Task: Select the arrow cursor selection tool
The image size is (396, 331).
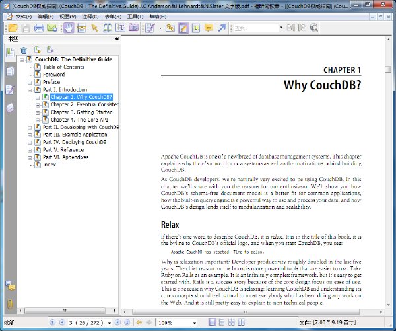Action: click(95, 28)
